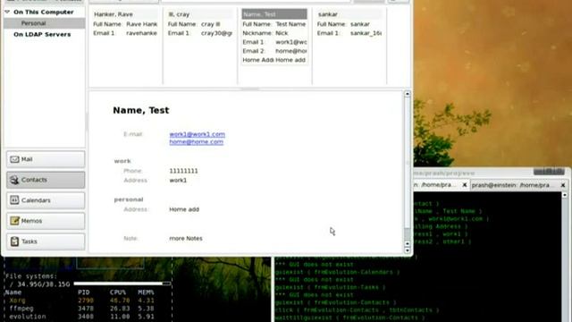
Task: Close the first /home/pra terminal tab
Action: [x=465, y=185]
